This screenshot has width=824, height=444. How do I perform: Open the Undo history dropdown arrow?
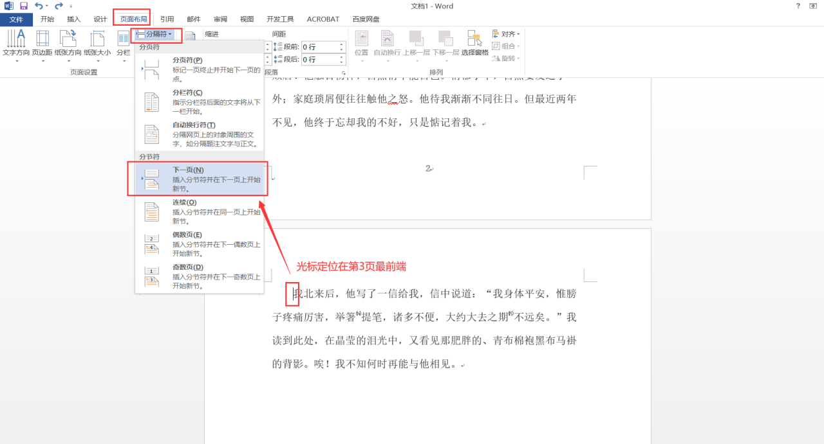tap(47, 6)
